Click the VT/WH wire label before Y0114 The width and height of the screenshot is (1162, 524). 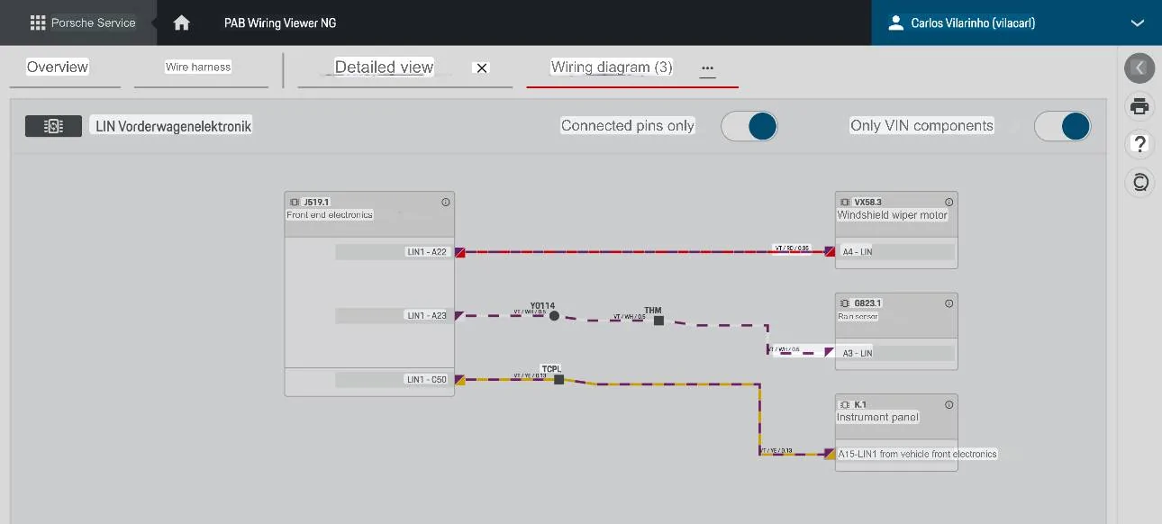click(530, 312)
